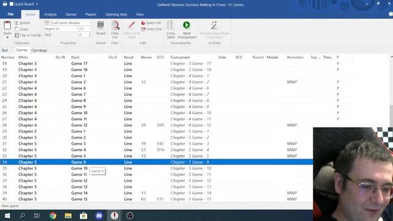Sort by Annotator column header
The image size is (393, 221).
pos(295,57)
